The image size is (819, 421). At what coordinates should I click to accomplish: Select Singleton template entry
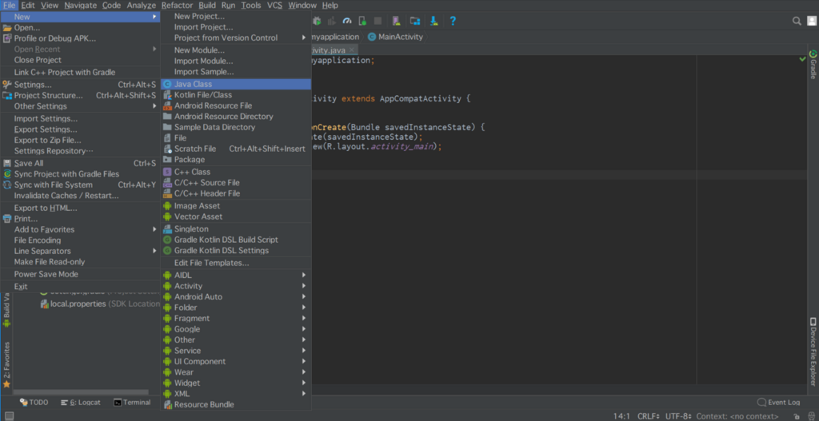point(236,229)
